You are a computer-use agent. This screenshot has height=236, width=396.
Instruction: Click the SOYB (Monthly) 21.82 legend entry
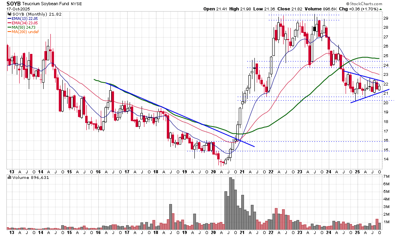click(x=37, y=14)
